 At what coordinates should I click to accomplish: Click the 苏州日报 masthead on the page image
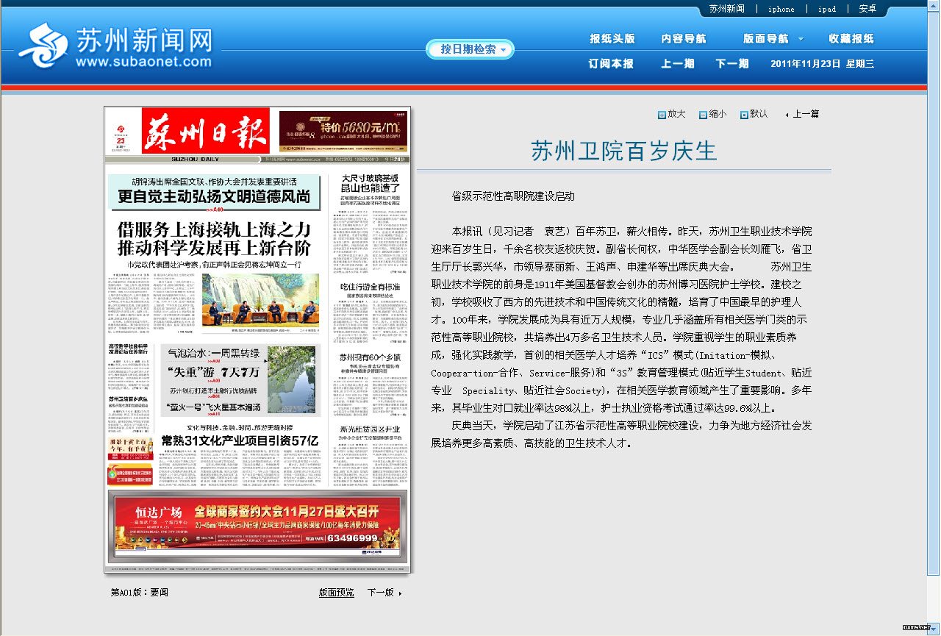click(205, 131)
